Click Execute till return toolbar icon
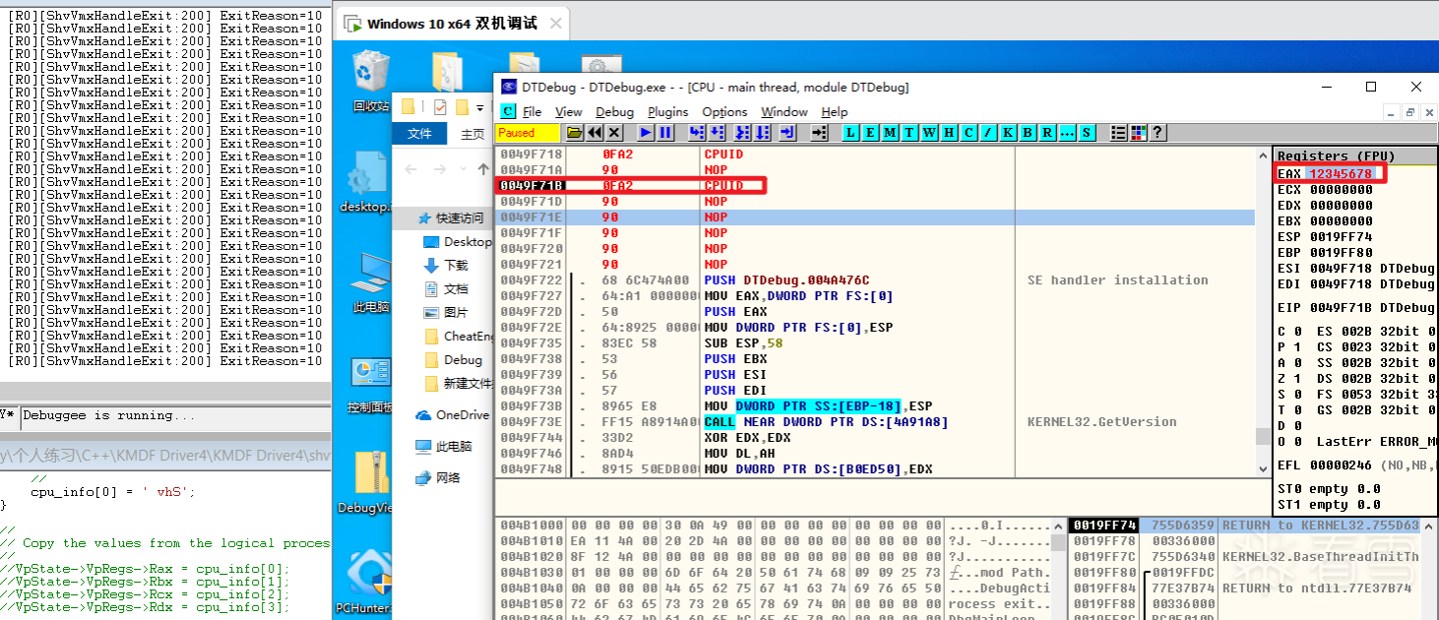This screenshot has height=620, width=1439. (787, 132)
